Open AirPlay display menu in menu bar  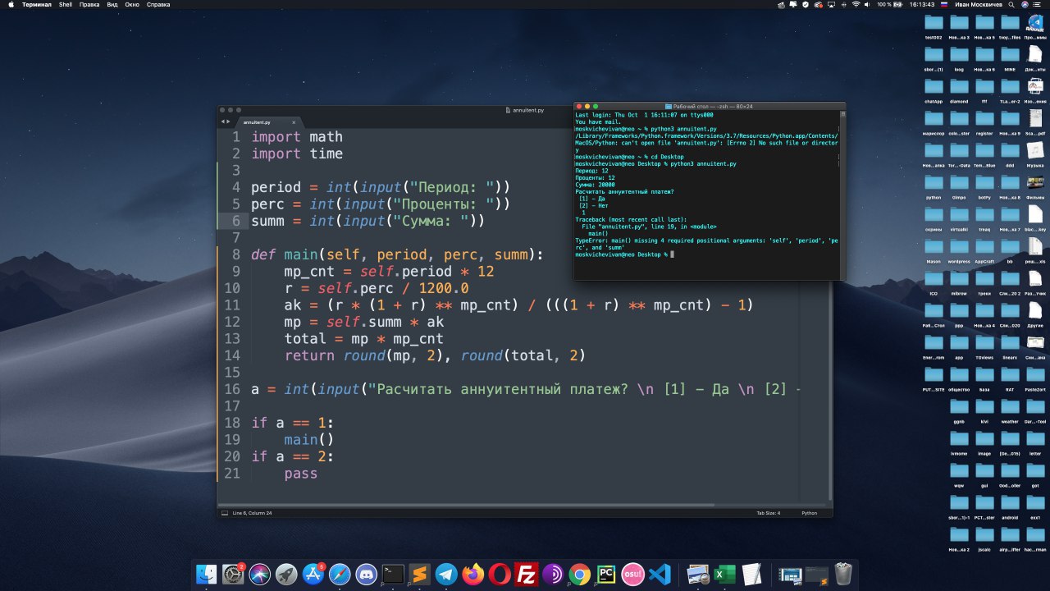click(x=831, y=4)
